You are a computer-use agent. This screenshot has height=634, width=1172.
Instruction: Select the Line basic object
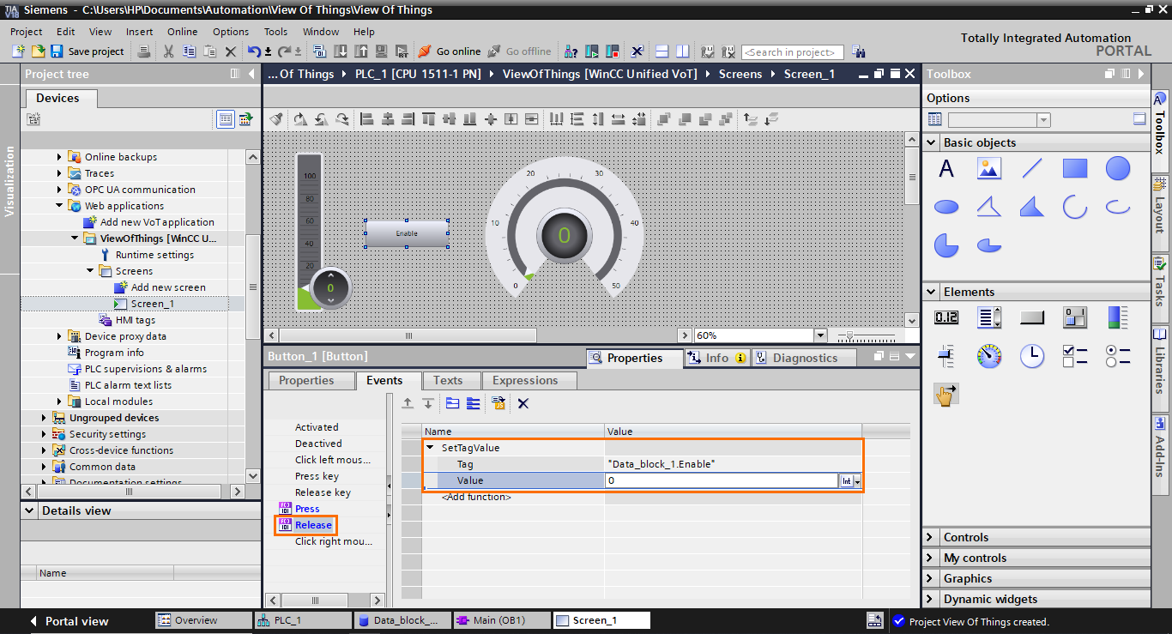tap(1032, 169)
